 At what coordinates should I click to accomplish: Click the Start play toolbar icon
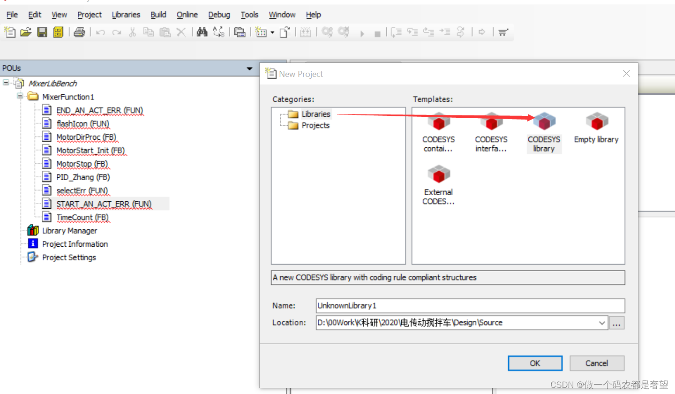(x=362, y=33)
